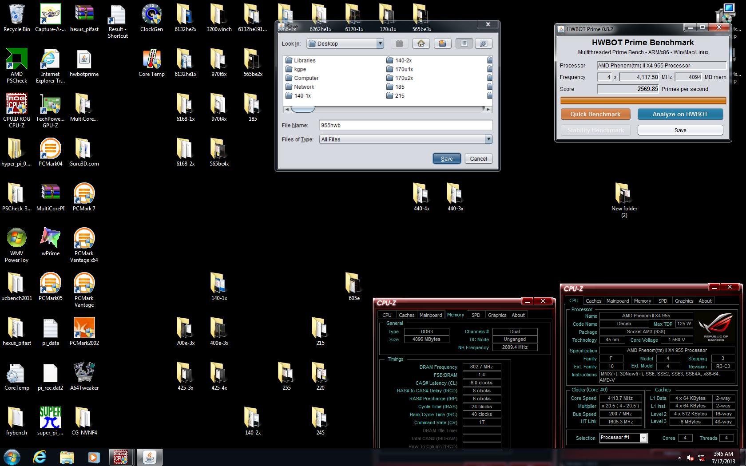This screenshot has width=746, height=466.
Task: Open PCMark2002 desktop icon
Action: click(84, 332)
